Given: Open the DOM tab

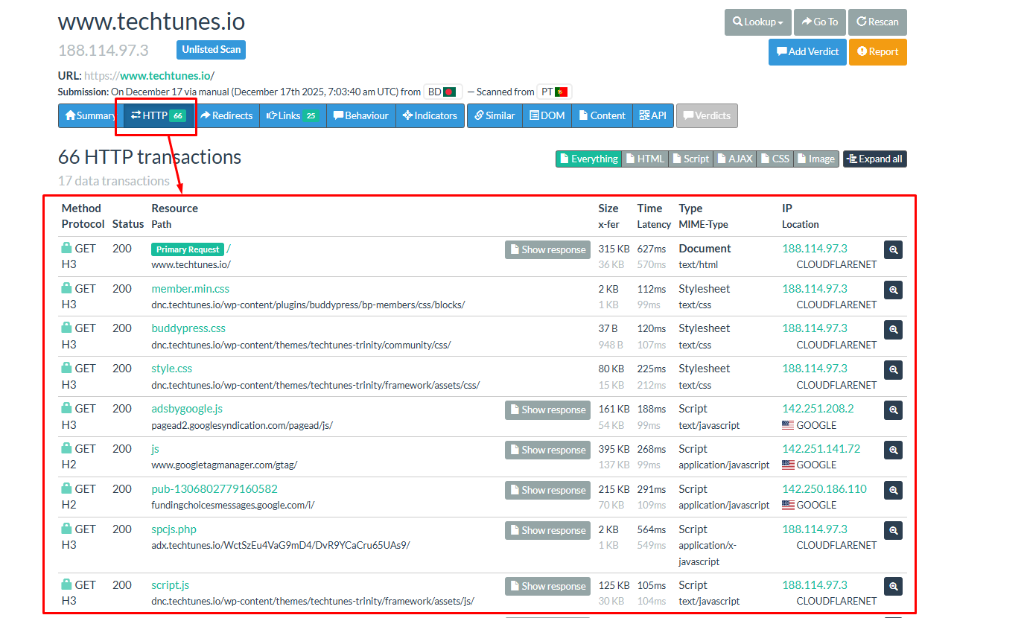Looking at the screenshot, I should 546,115.
